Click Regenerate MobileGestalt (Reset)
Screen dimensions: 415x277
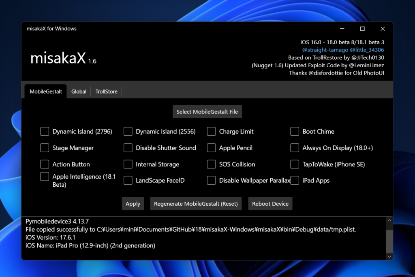(196, 203)
